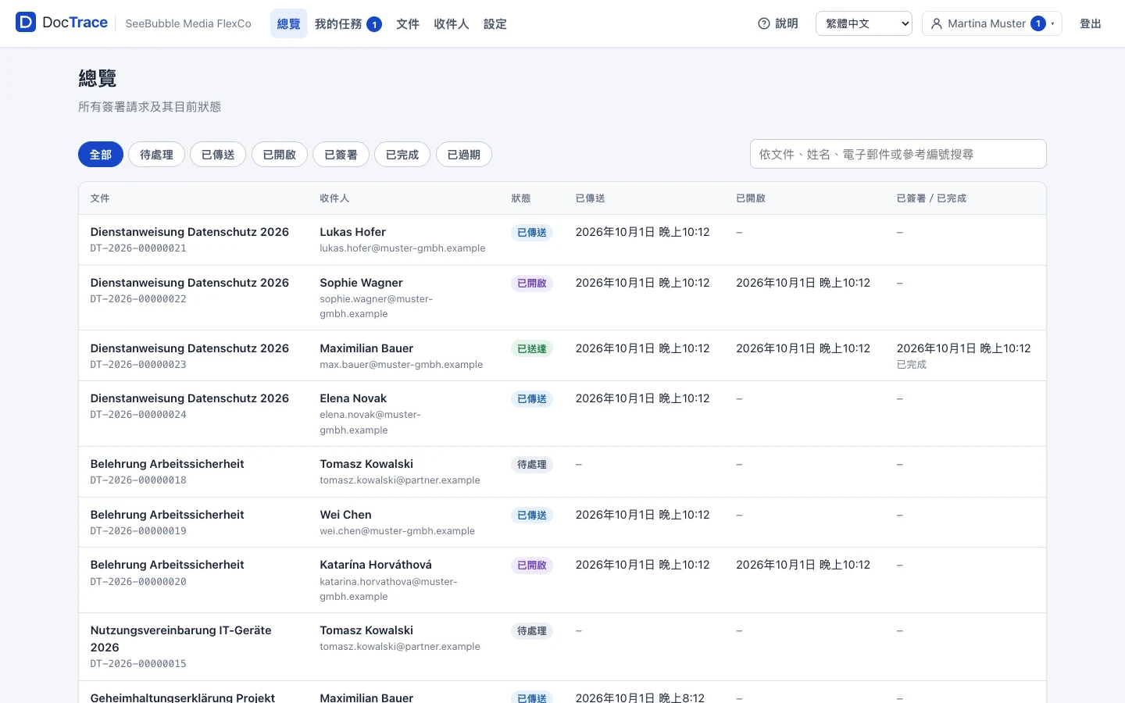1125x703 pixels.
Task: Apply the 已簽署 filter
Action: pyautogui.click(x=341, y=155)
